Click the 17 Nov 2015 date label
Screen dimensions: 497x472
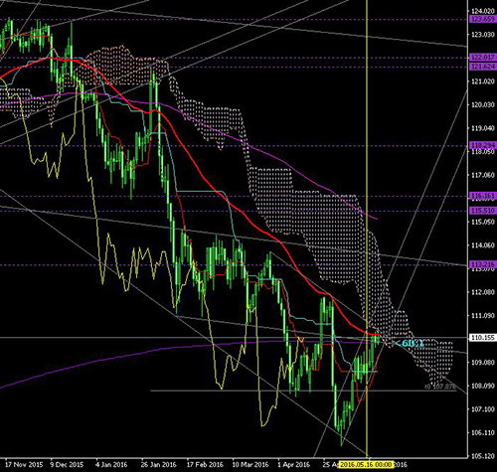pos(24,464)
